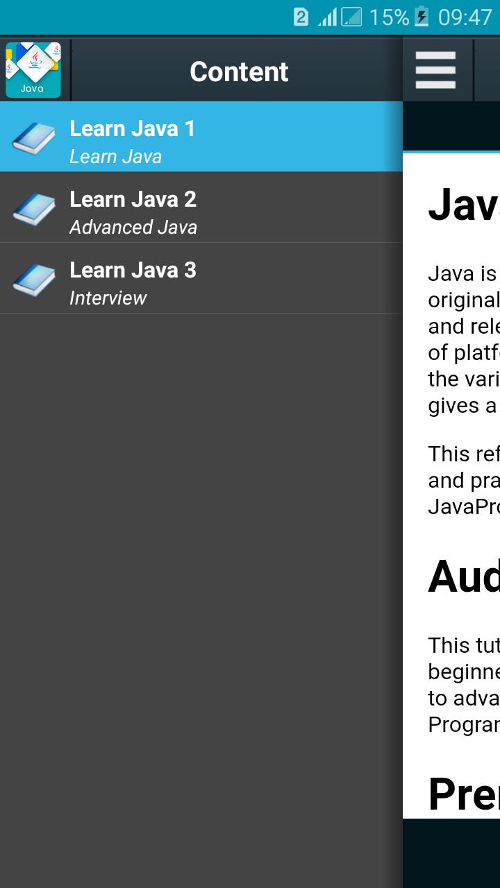The height and width of the screenshot is (888, 500).
Task: Click the book icon beside Learn Java 2
Action: pos(33,208)
